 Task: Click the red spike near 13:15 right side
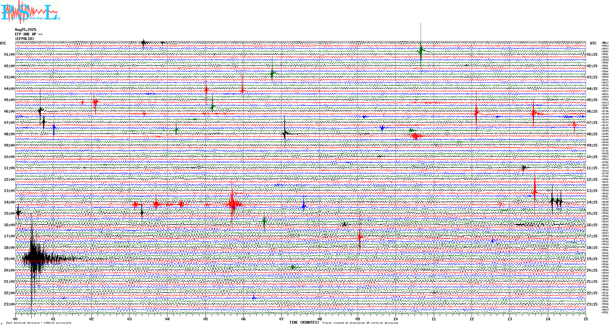coord(535,191)
